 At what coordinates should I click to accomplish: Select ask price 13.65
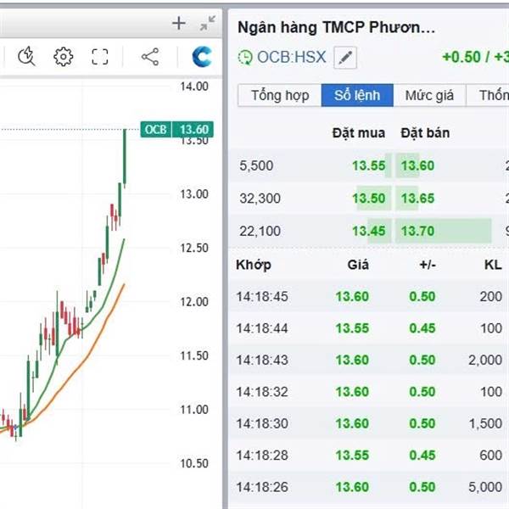tap(417, 199)
